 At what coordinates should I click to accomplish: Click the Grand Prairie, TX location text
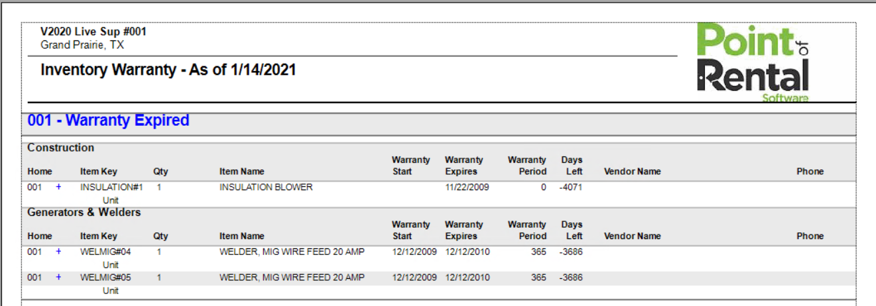tap(82, 45)
